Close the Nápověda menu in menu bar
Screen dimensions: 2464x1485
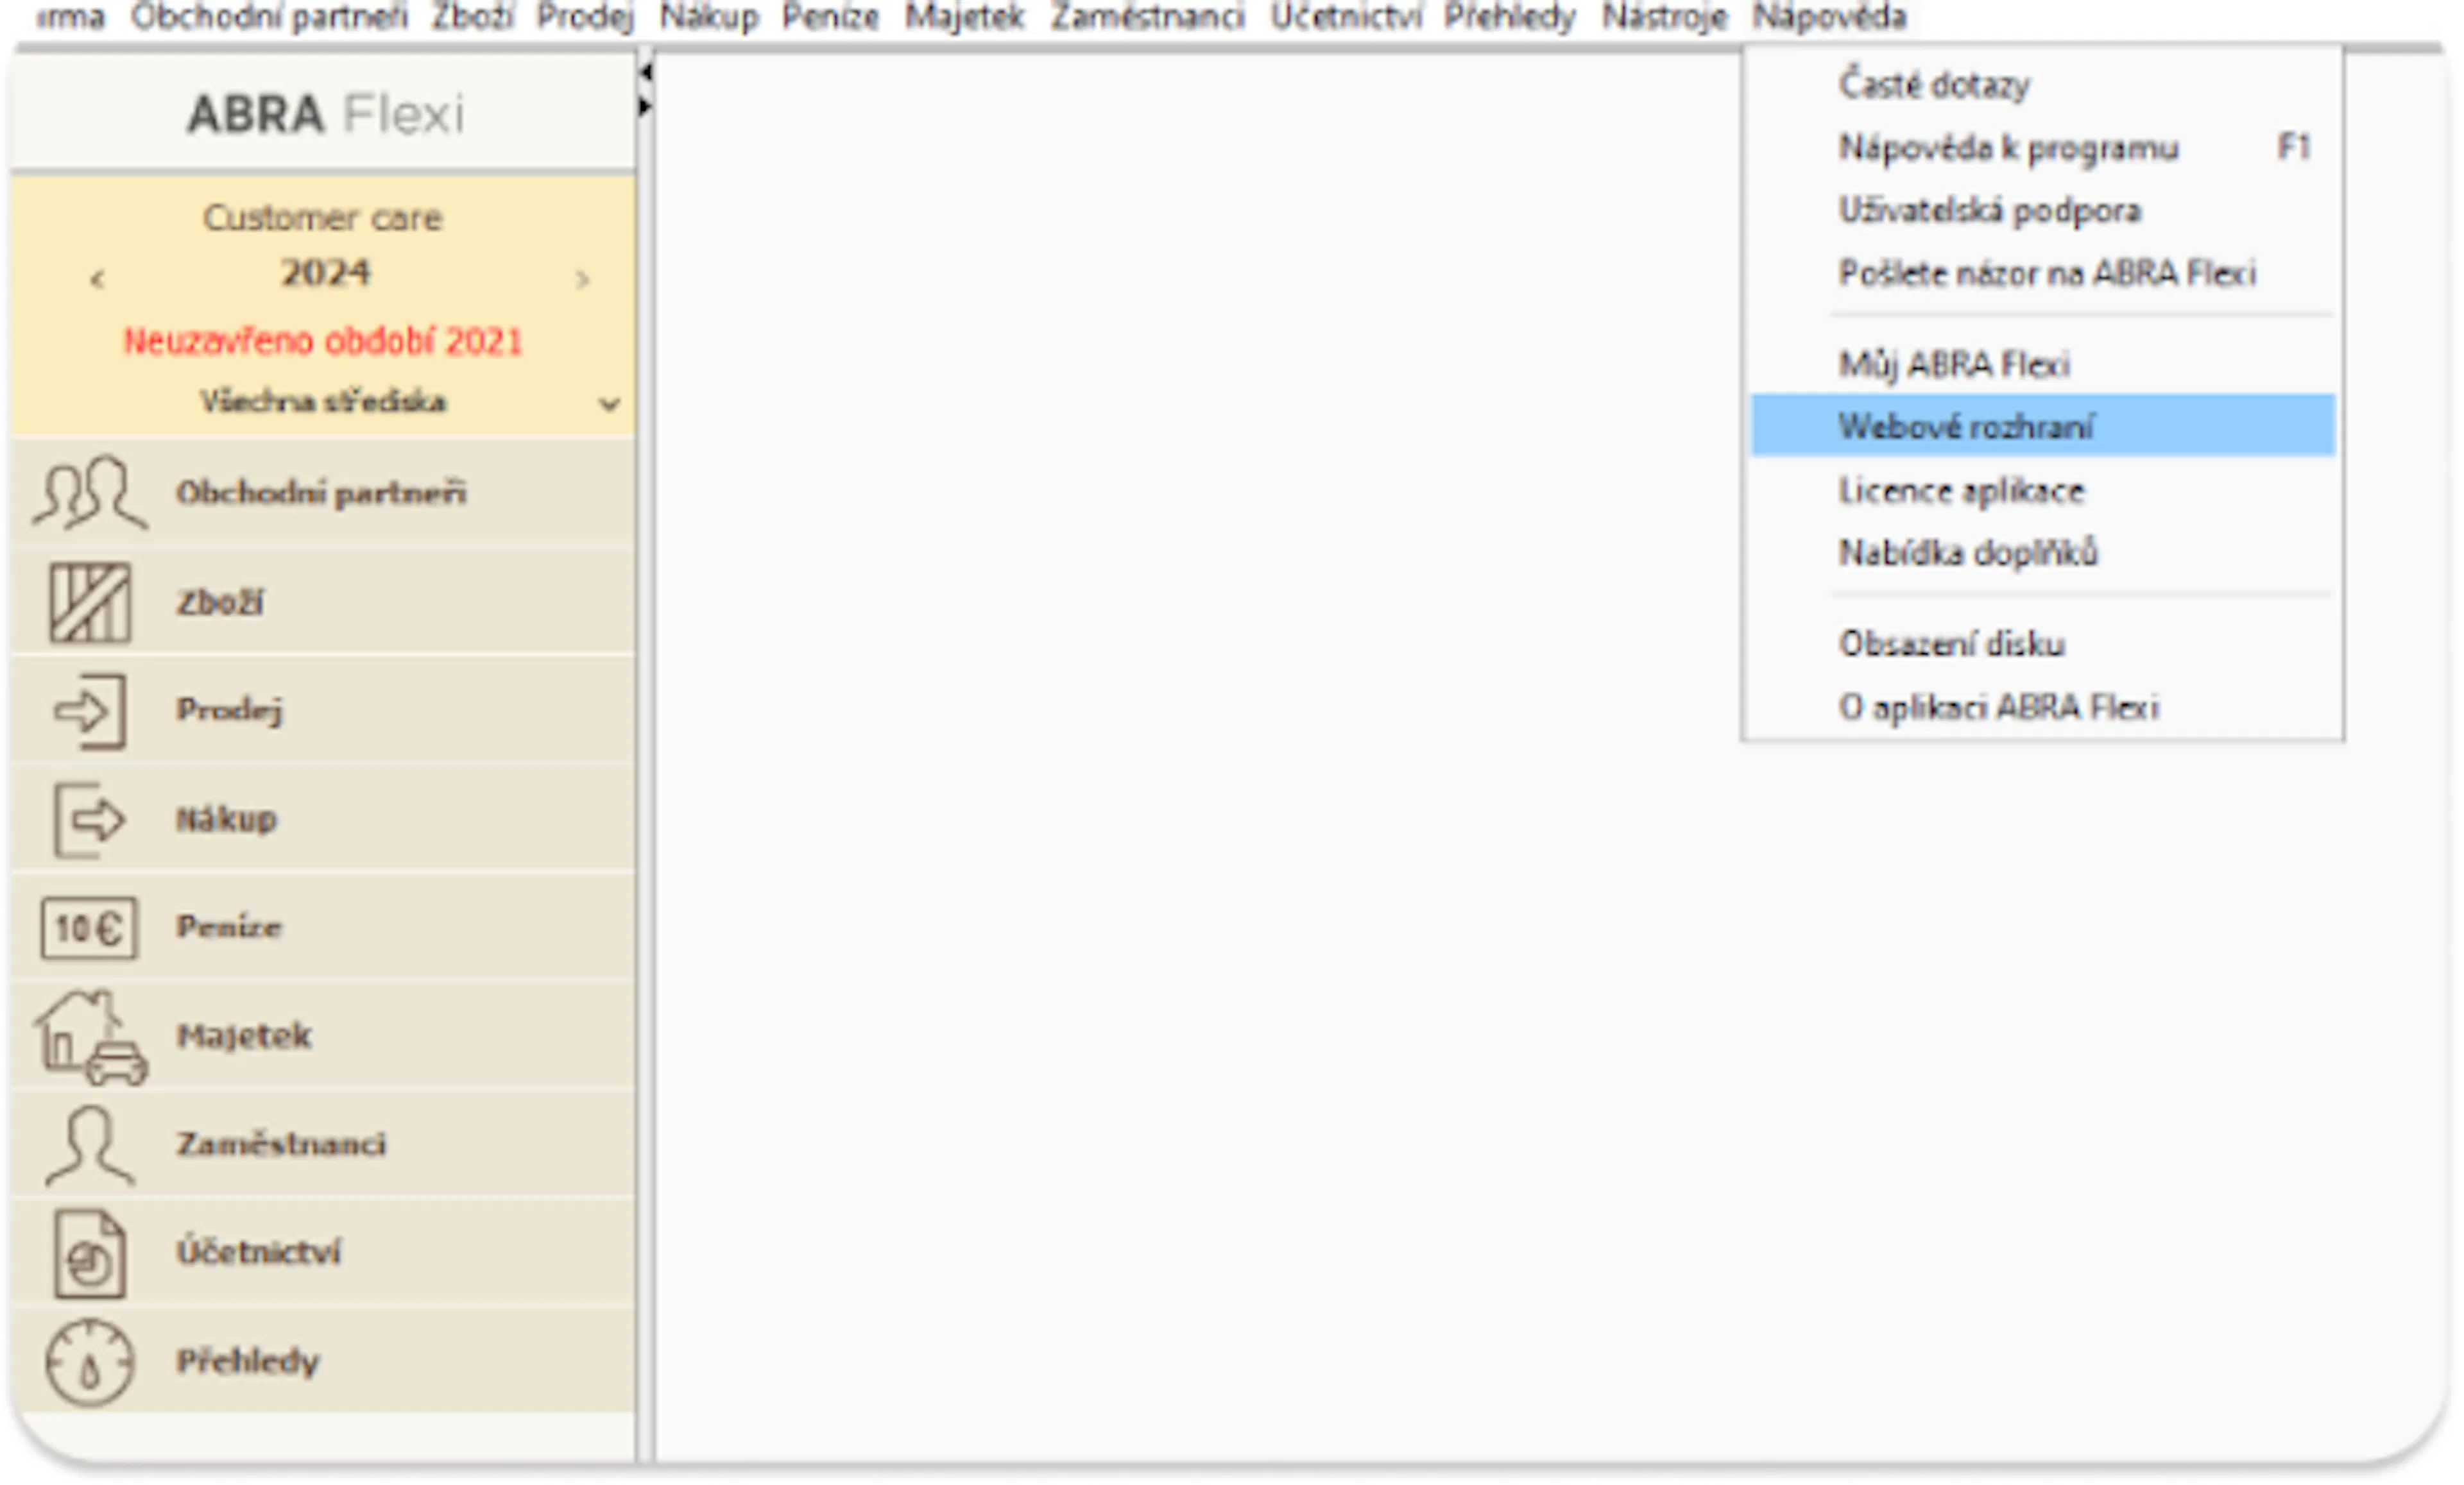1830,17
